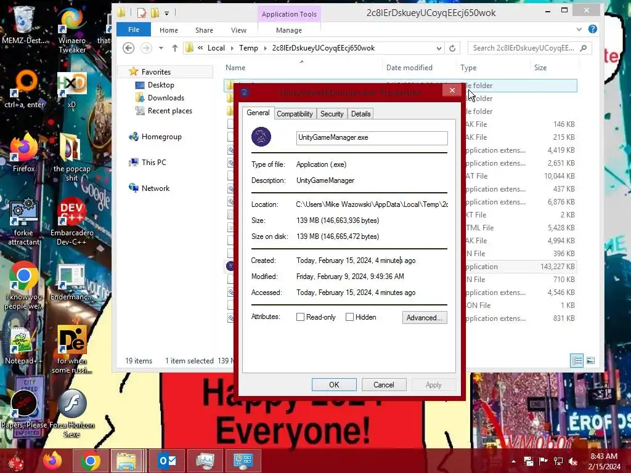Open the Control Panel taskbar icon
Viewport: 631px width, 473px height.
243,461
